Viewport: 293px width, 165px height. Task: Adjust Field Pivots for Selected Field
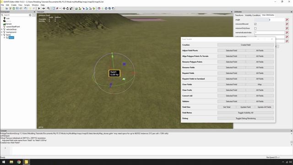[232, 50]
